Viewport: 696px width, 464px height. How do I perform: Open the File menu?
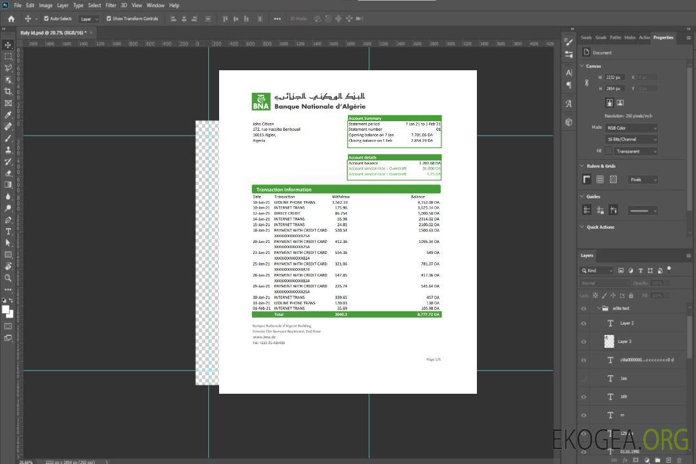click(x=18, y=5)
